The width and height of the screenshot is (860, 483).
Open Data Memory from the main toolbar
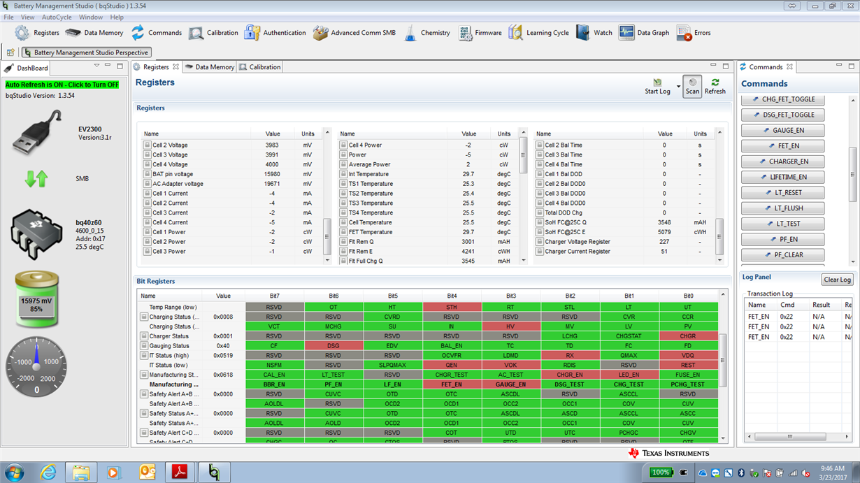94,33
